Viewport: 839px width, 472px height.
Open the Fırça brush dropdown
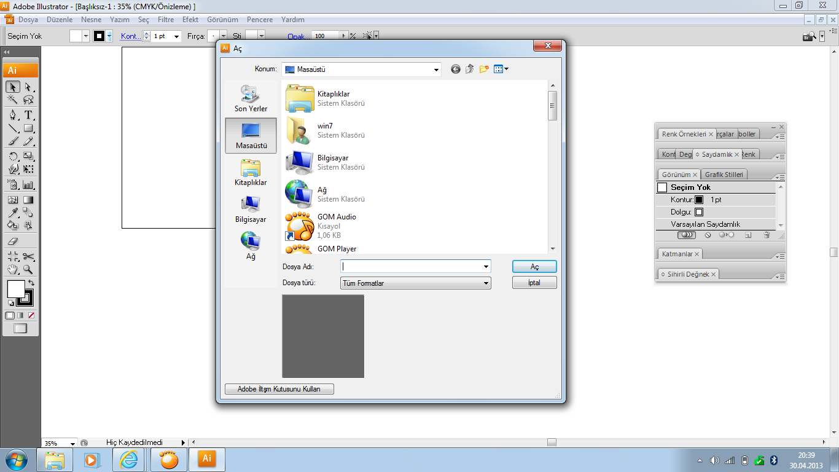[x=223, y=37]
